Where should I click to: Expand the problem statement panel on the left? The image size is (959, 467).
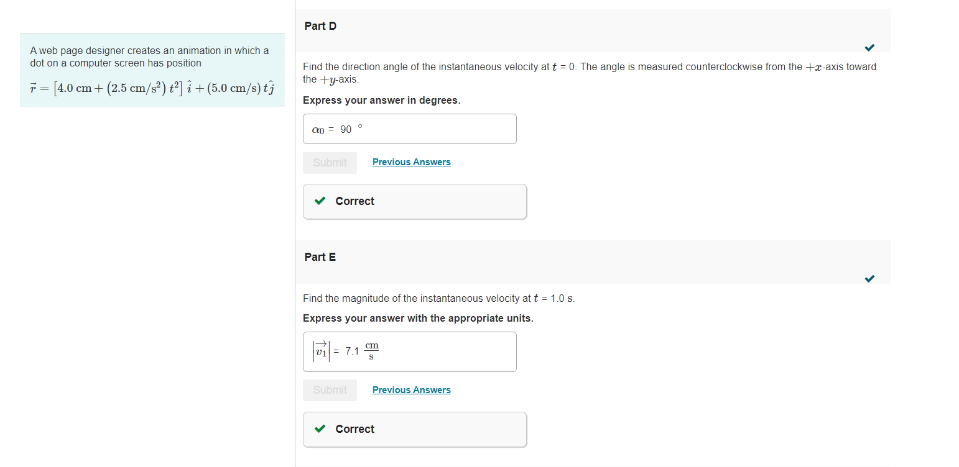click(x=152, y=70)
